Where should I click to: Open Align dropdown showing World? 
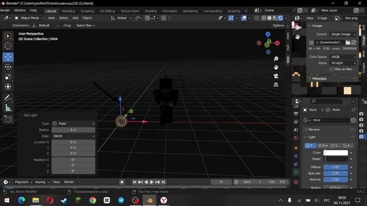tap(73, 136)
